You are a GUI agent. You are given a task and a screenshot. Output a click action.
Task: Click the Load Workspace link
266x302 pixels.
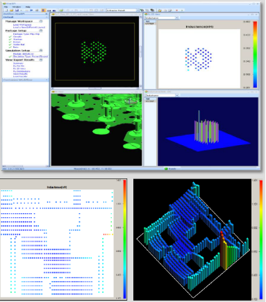tap(22, 24)
